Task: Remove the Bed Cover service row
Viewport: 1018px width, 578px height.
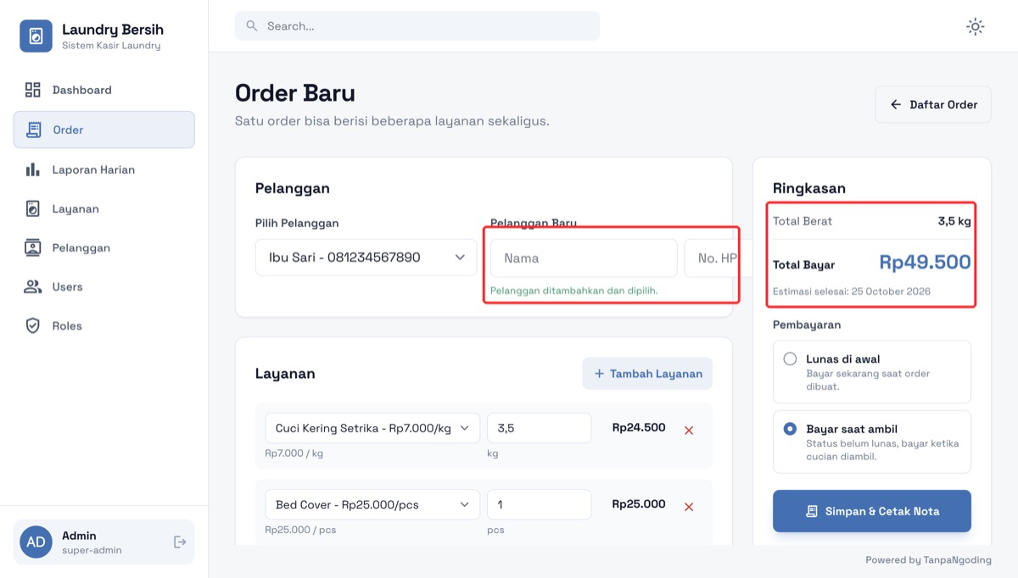Action: tap(689, 507)
